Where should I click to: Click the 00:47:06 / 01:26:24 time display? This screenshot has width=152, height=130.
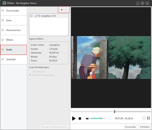pyautogui.click(x=124, y=118)
